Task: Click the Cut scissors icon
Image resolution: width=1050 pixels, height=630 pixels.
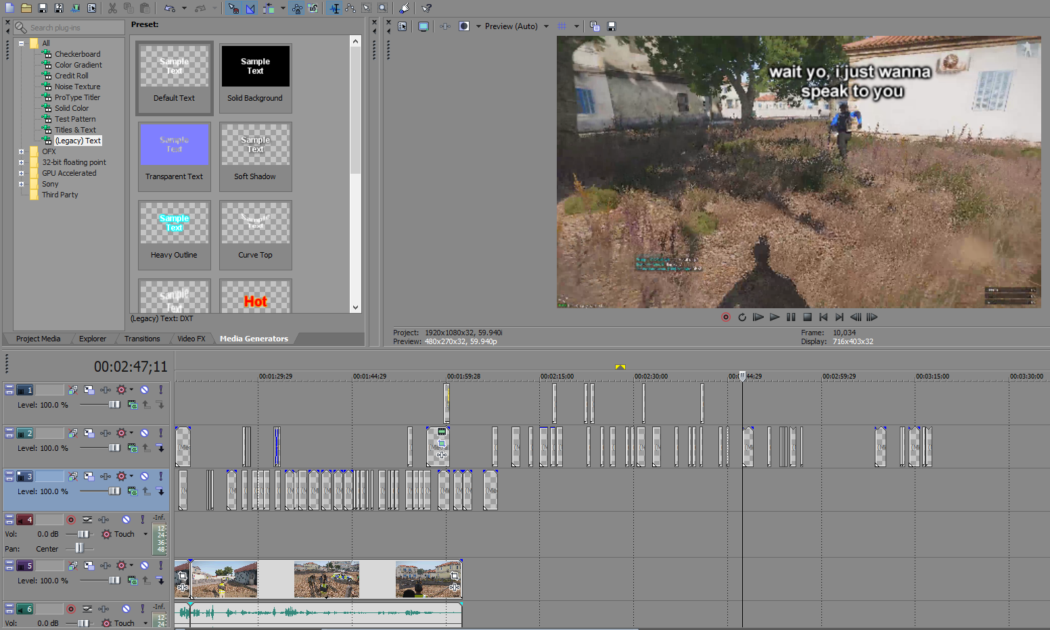Action: click(x=112, y=8)
